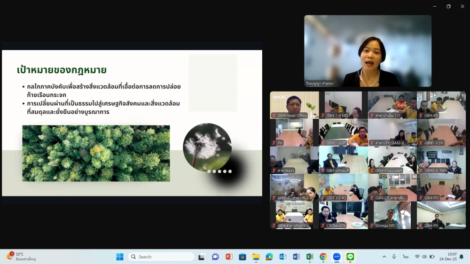
Task: Open Microsoft Edge from the taskbar
Action: click(269, 256)
